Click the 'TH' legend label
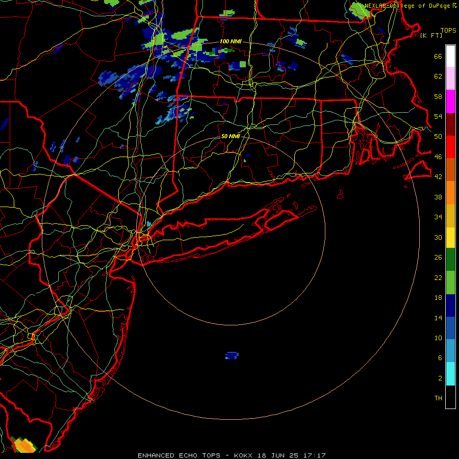Viewport: 459px width, 459px height. click(x=438, y=398)
